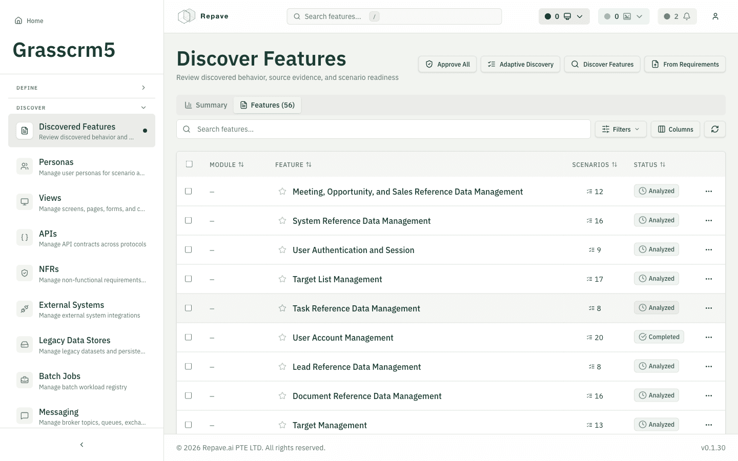Sort table by the SCENARIOS column
Image resolution: width=738 pixels, height=461 pixels.
(x=594, y=164)
